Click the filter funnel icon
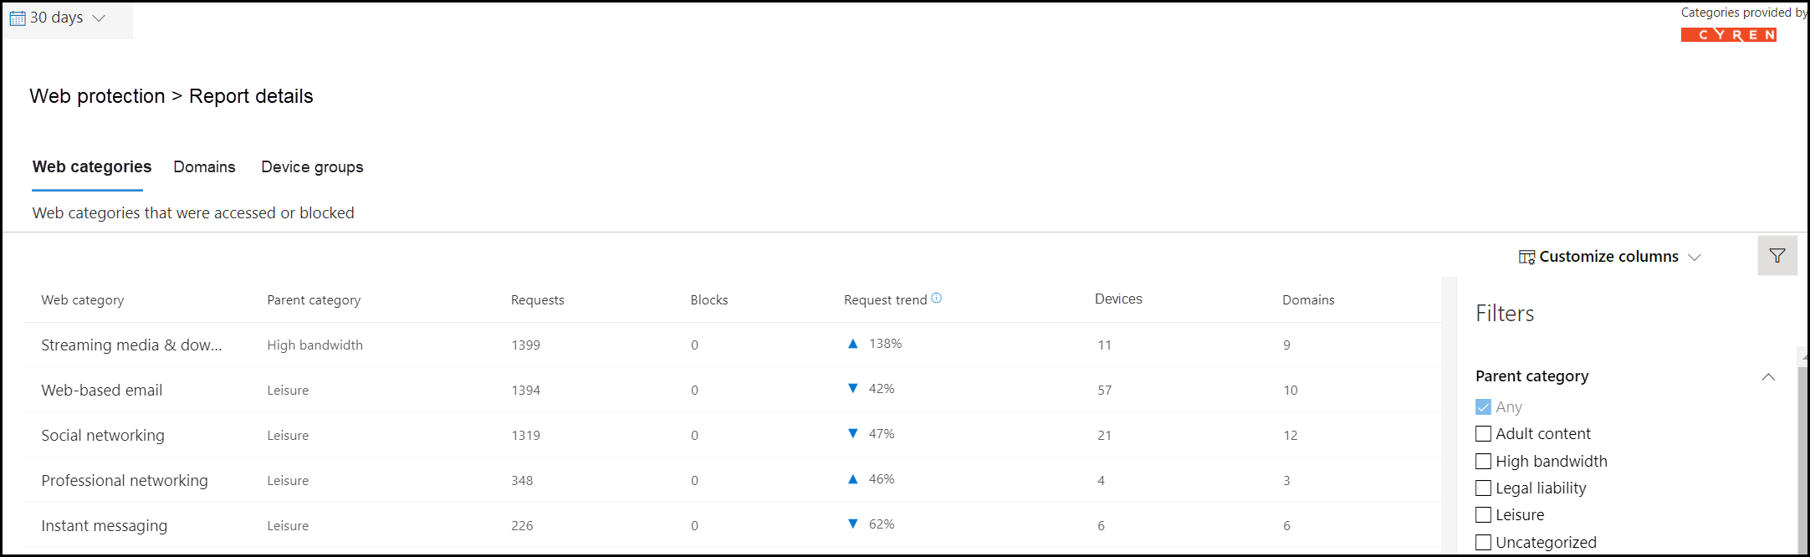The image size is (1810, 557). 1777,256
